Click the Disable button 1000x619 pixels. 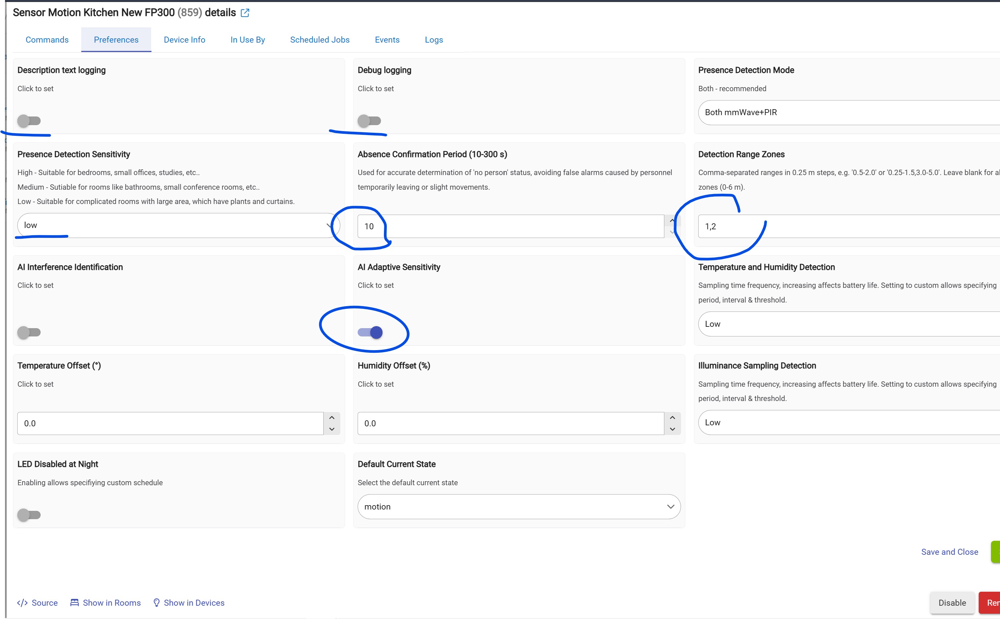point(952,603)
